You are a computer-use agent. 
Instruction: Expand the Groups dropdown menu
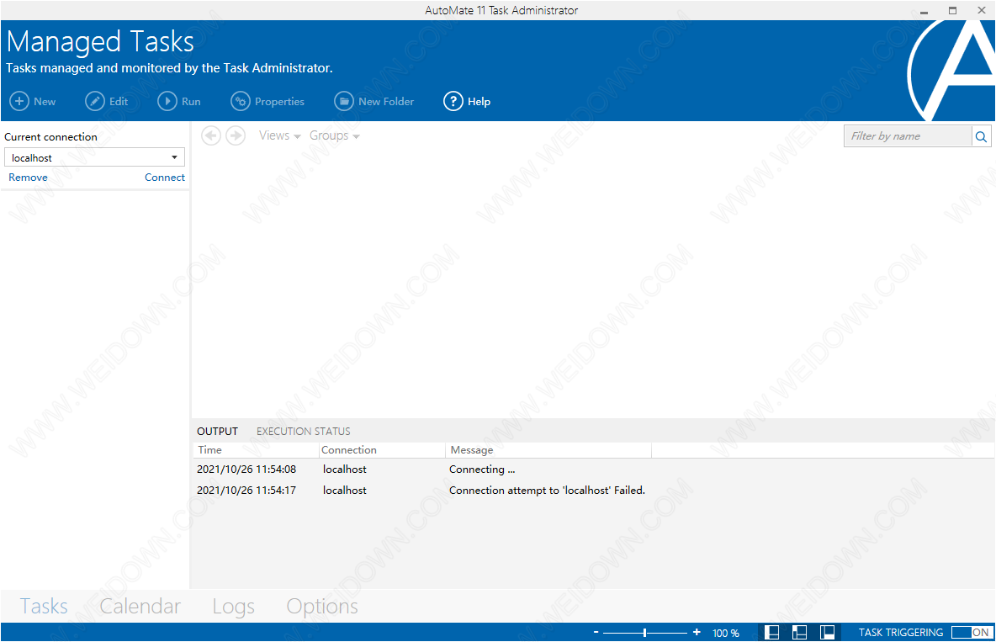point(334,135)
